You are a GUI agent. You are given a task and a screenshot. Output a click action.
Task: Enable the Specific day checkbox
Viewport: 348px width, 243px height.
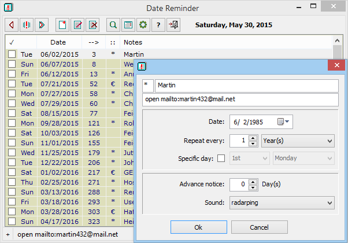tap(221, 159)
